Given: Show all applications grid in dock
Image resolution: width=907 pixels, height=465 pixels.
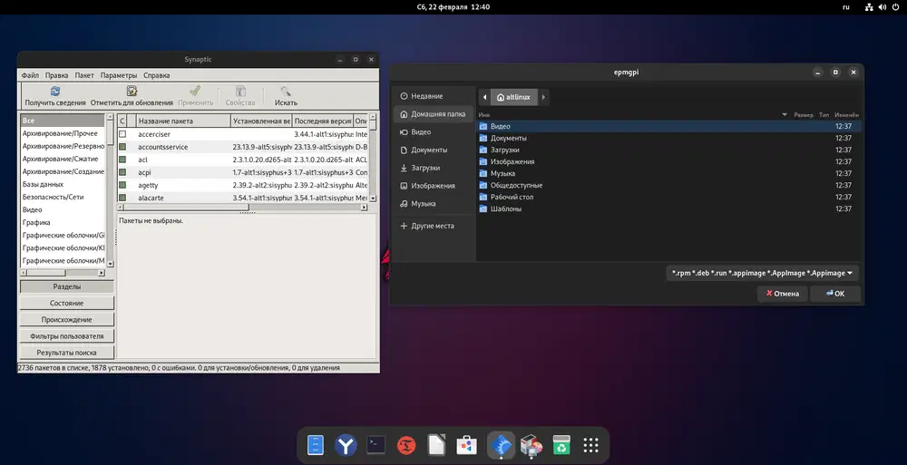Looking at the screenshot, I should pos(591,445).
